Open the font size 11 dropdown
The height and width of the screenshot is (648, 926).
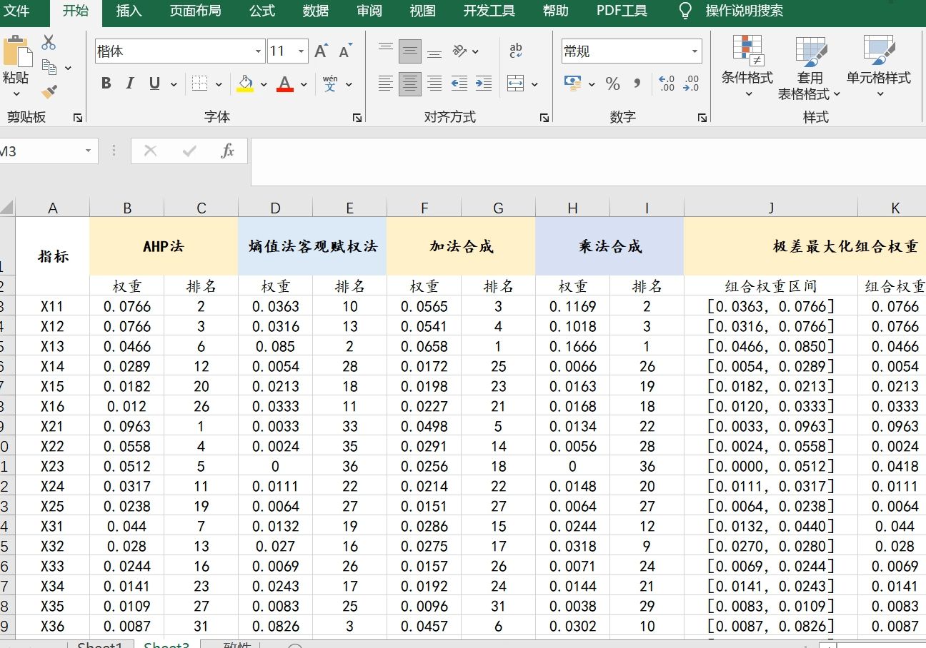point(302,51)
